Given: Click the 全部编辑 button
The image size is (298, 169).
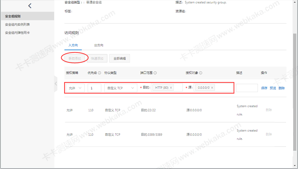Looking at the screenshot, I should tap(119, 58).
